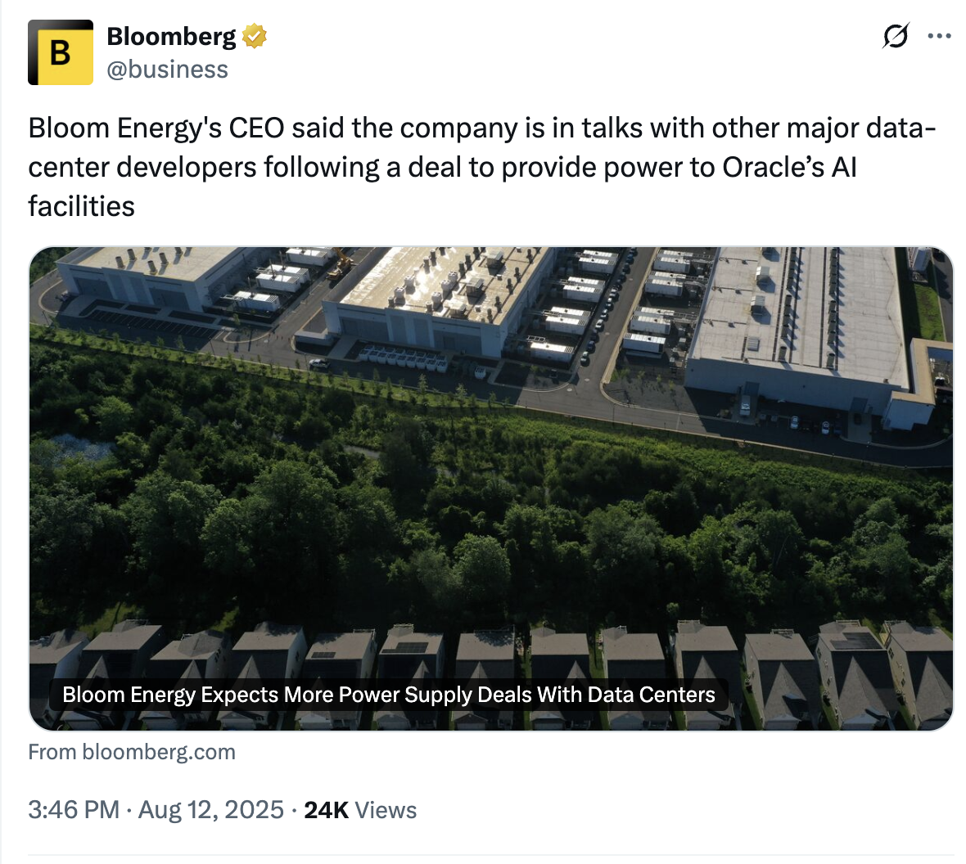This screenshot has width=966, height=864.
Task: Click the Aug 12, 2025 date
Action: coord(211,810)
